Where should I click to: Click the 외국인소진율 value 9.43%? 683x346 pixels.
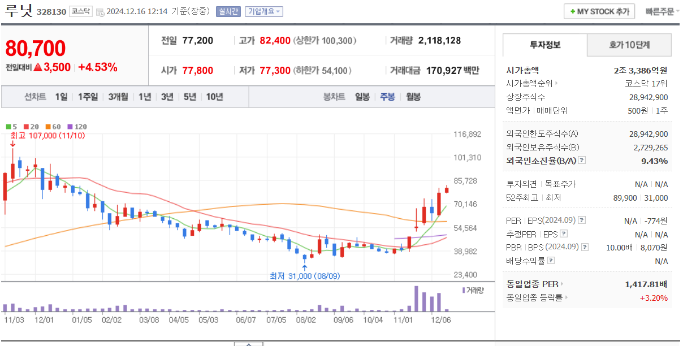(x=655, y=161)
